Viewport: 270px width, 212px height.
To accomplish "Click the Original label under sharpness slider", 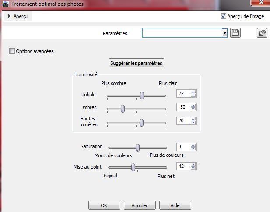I will [109, 176].
